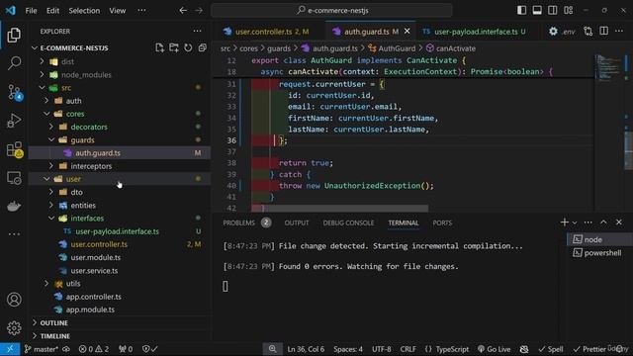
Task: Toggle primary side bar visibility
Action: 521,11
